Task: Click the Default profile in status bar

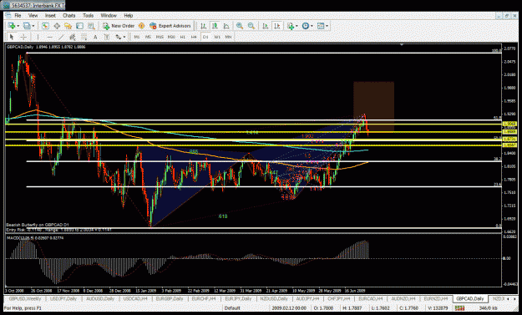Action: coord(232,308)
